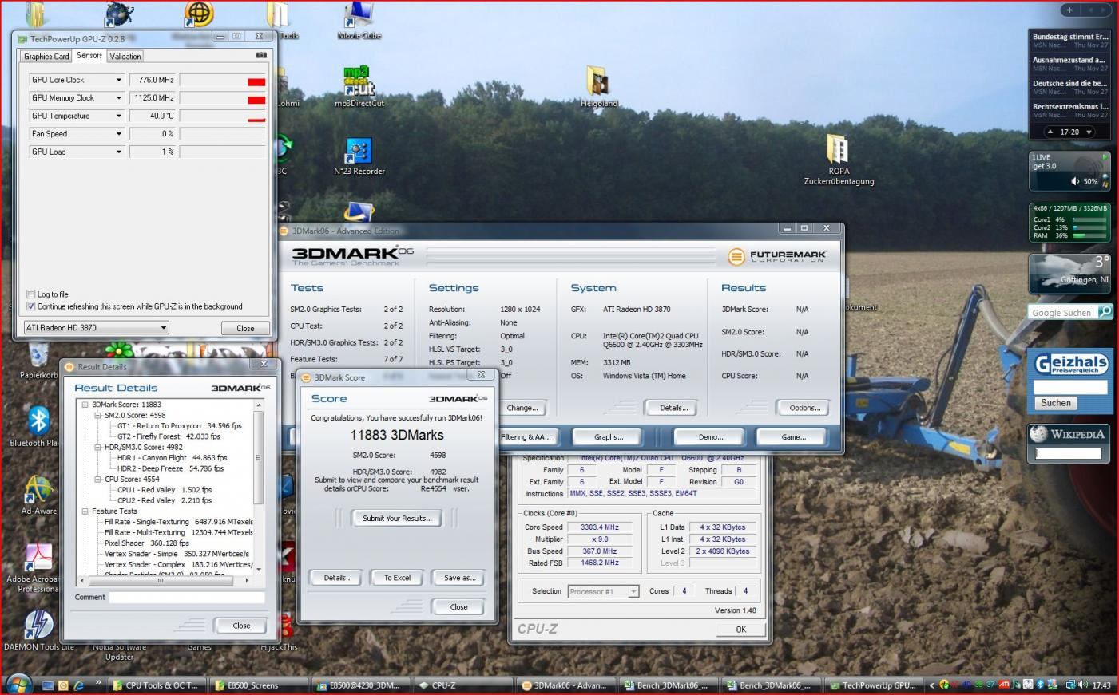Open the GPU Temperature sensor dropdown
Viewport: 1119px width, 695px height.
119,116
